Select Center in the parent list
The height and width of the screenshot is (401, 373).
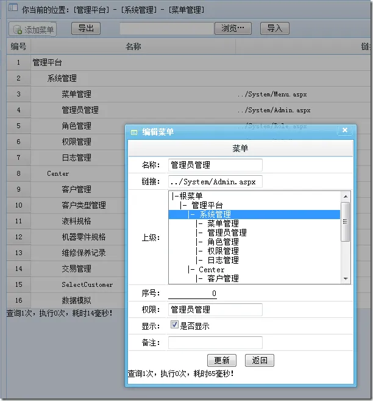click(x=254, y=270)
